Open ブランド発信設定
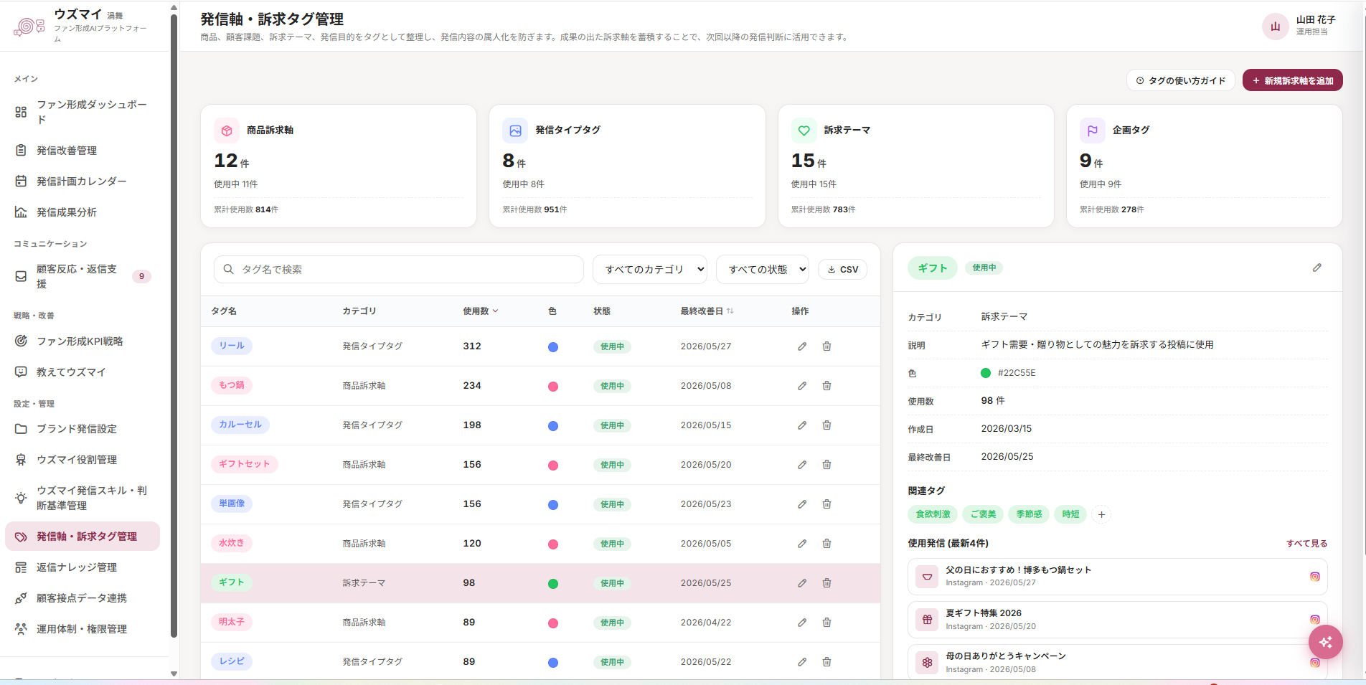This screenshot has height=685, width=1366. tap(83, 429)
